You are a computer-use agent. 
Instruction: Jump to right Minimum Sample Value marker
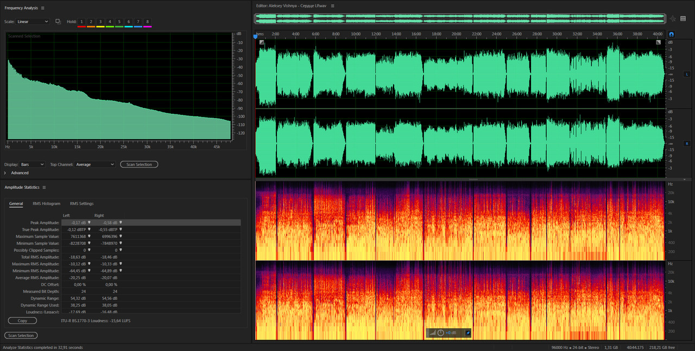click(121, 244)
